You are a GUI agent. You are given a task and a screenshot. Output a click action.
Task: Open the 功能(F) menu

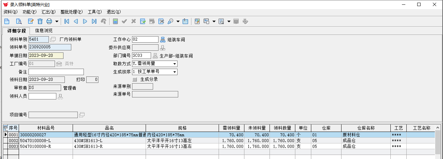(x=29, y=12)
